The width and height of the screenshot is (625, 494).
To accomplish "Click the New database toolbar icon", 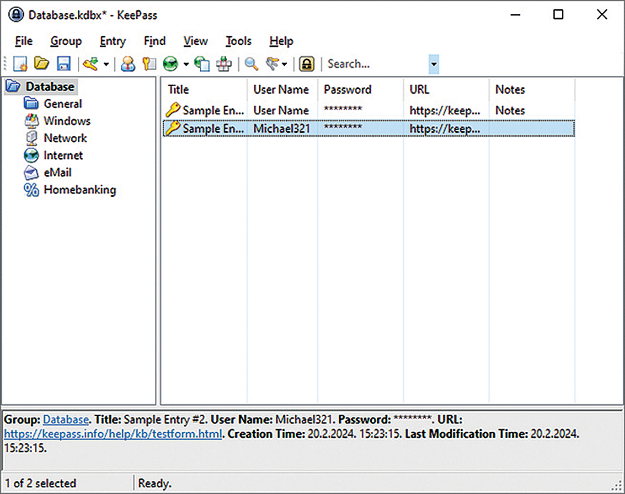I will [20, 64].
